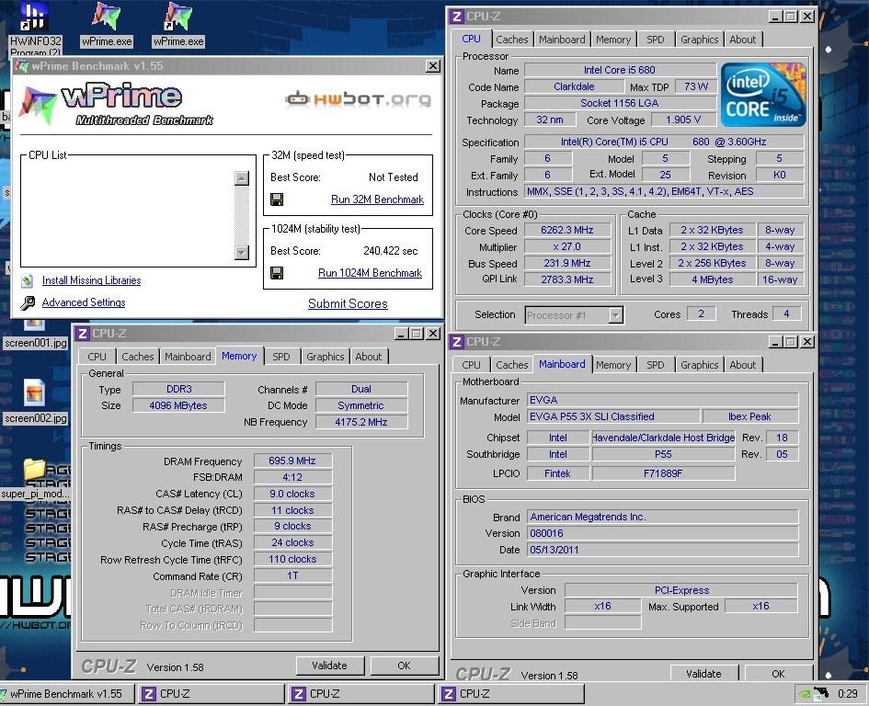The width and height of the screenshot is (869, 706).
Task: Open Graphics tab in top CPU-Z window
Action: click(x=700, y=40)
